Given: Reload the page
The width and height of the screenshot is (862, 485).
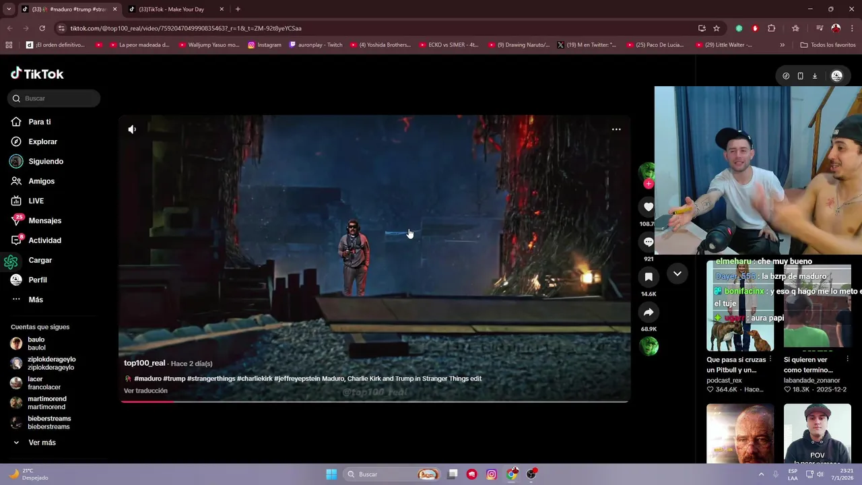Looking at the screenshot, I should 42,28.
